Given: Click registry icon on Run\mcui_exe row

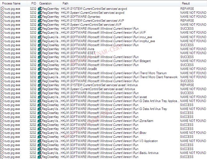Looking at the screenshot, I should tap(40, 37).
